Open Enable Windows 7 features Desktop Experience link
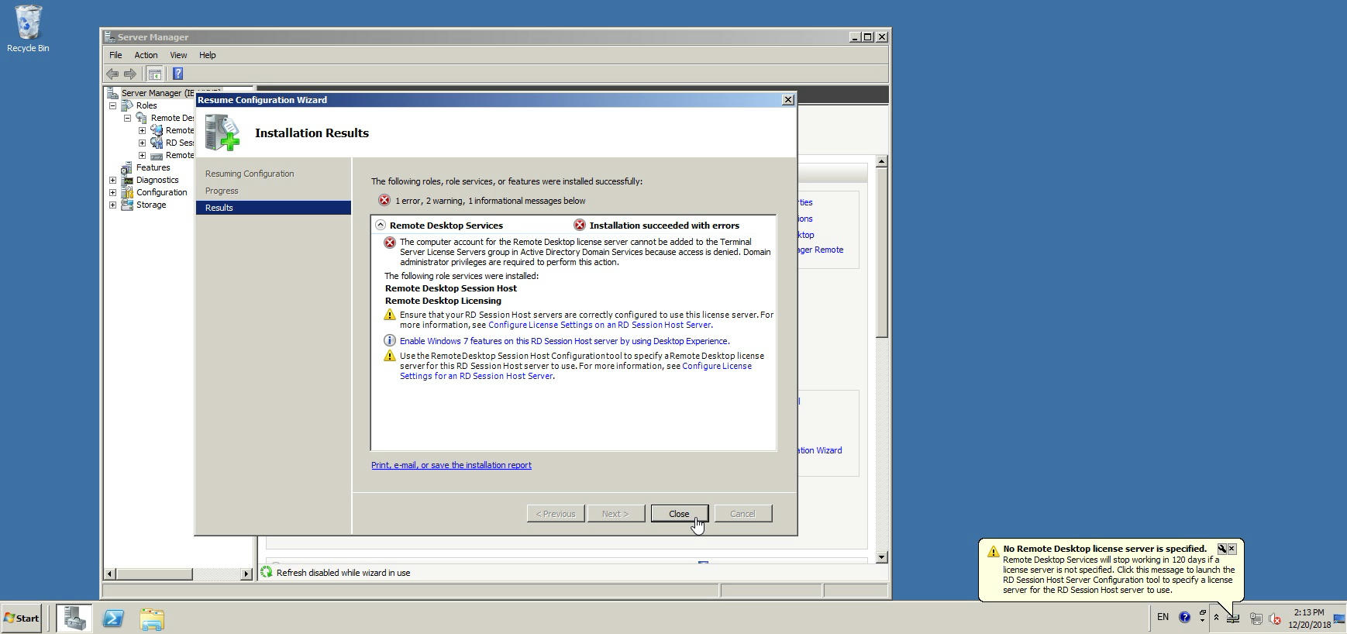Screen dimensions: 1347x634 (563, 341)
